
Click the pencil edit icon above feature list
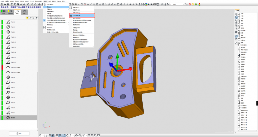[x=30, y=18]
